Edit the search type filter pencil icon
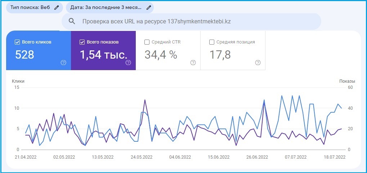The height and width of the screenshot is (173, 367). point(56,8)
